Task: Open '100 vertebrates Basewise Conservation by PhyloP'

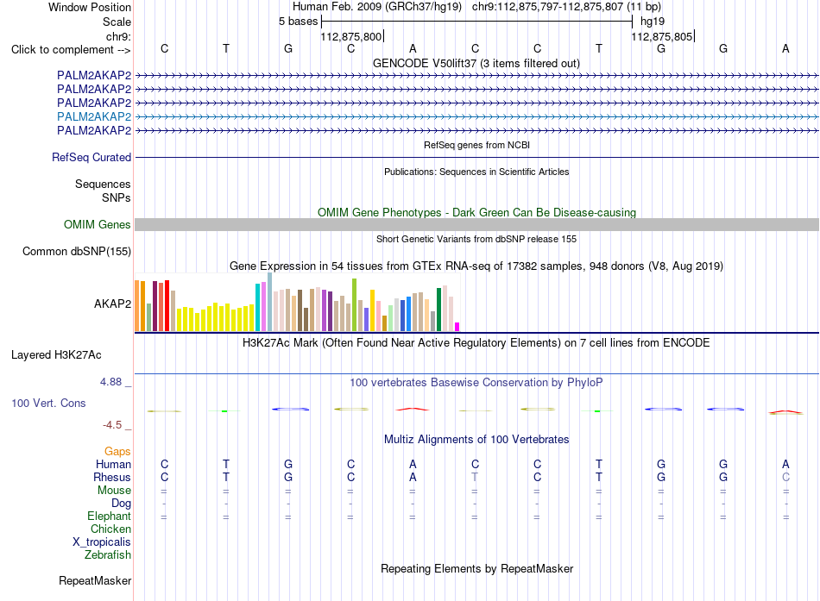Action: pyautogui.click(x=476, y=383)
